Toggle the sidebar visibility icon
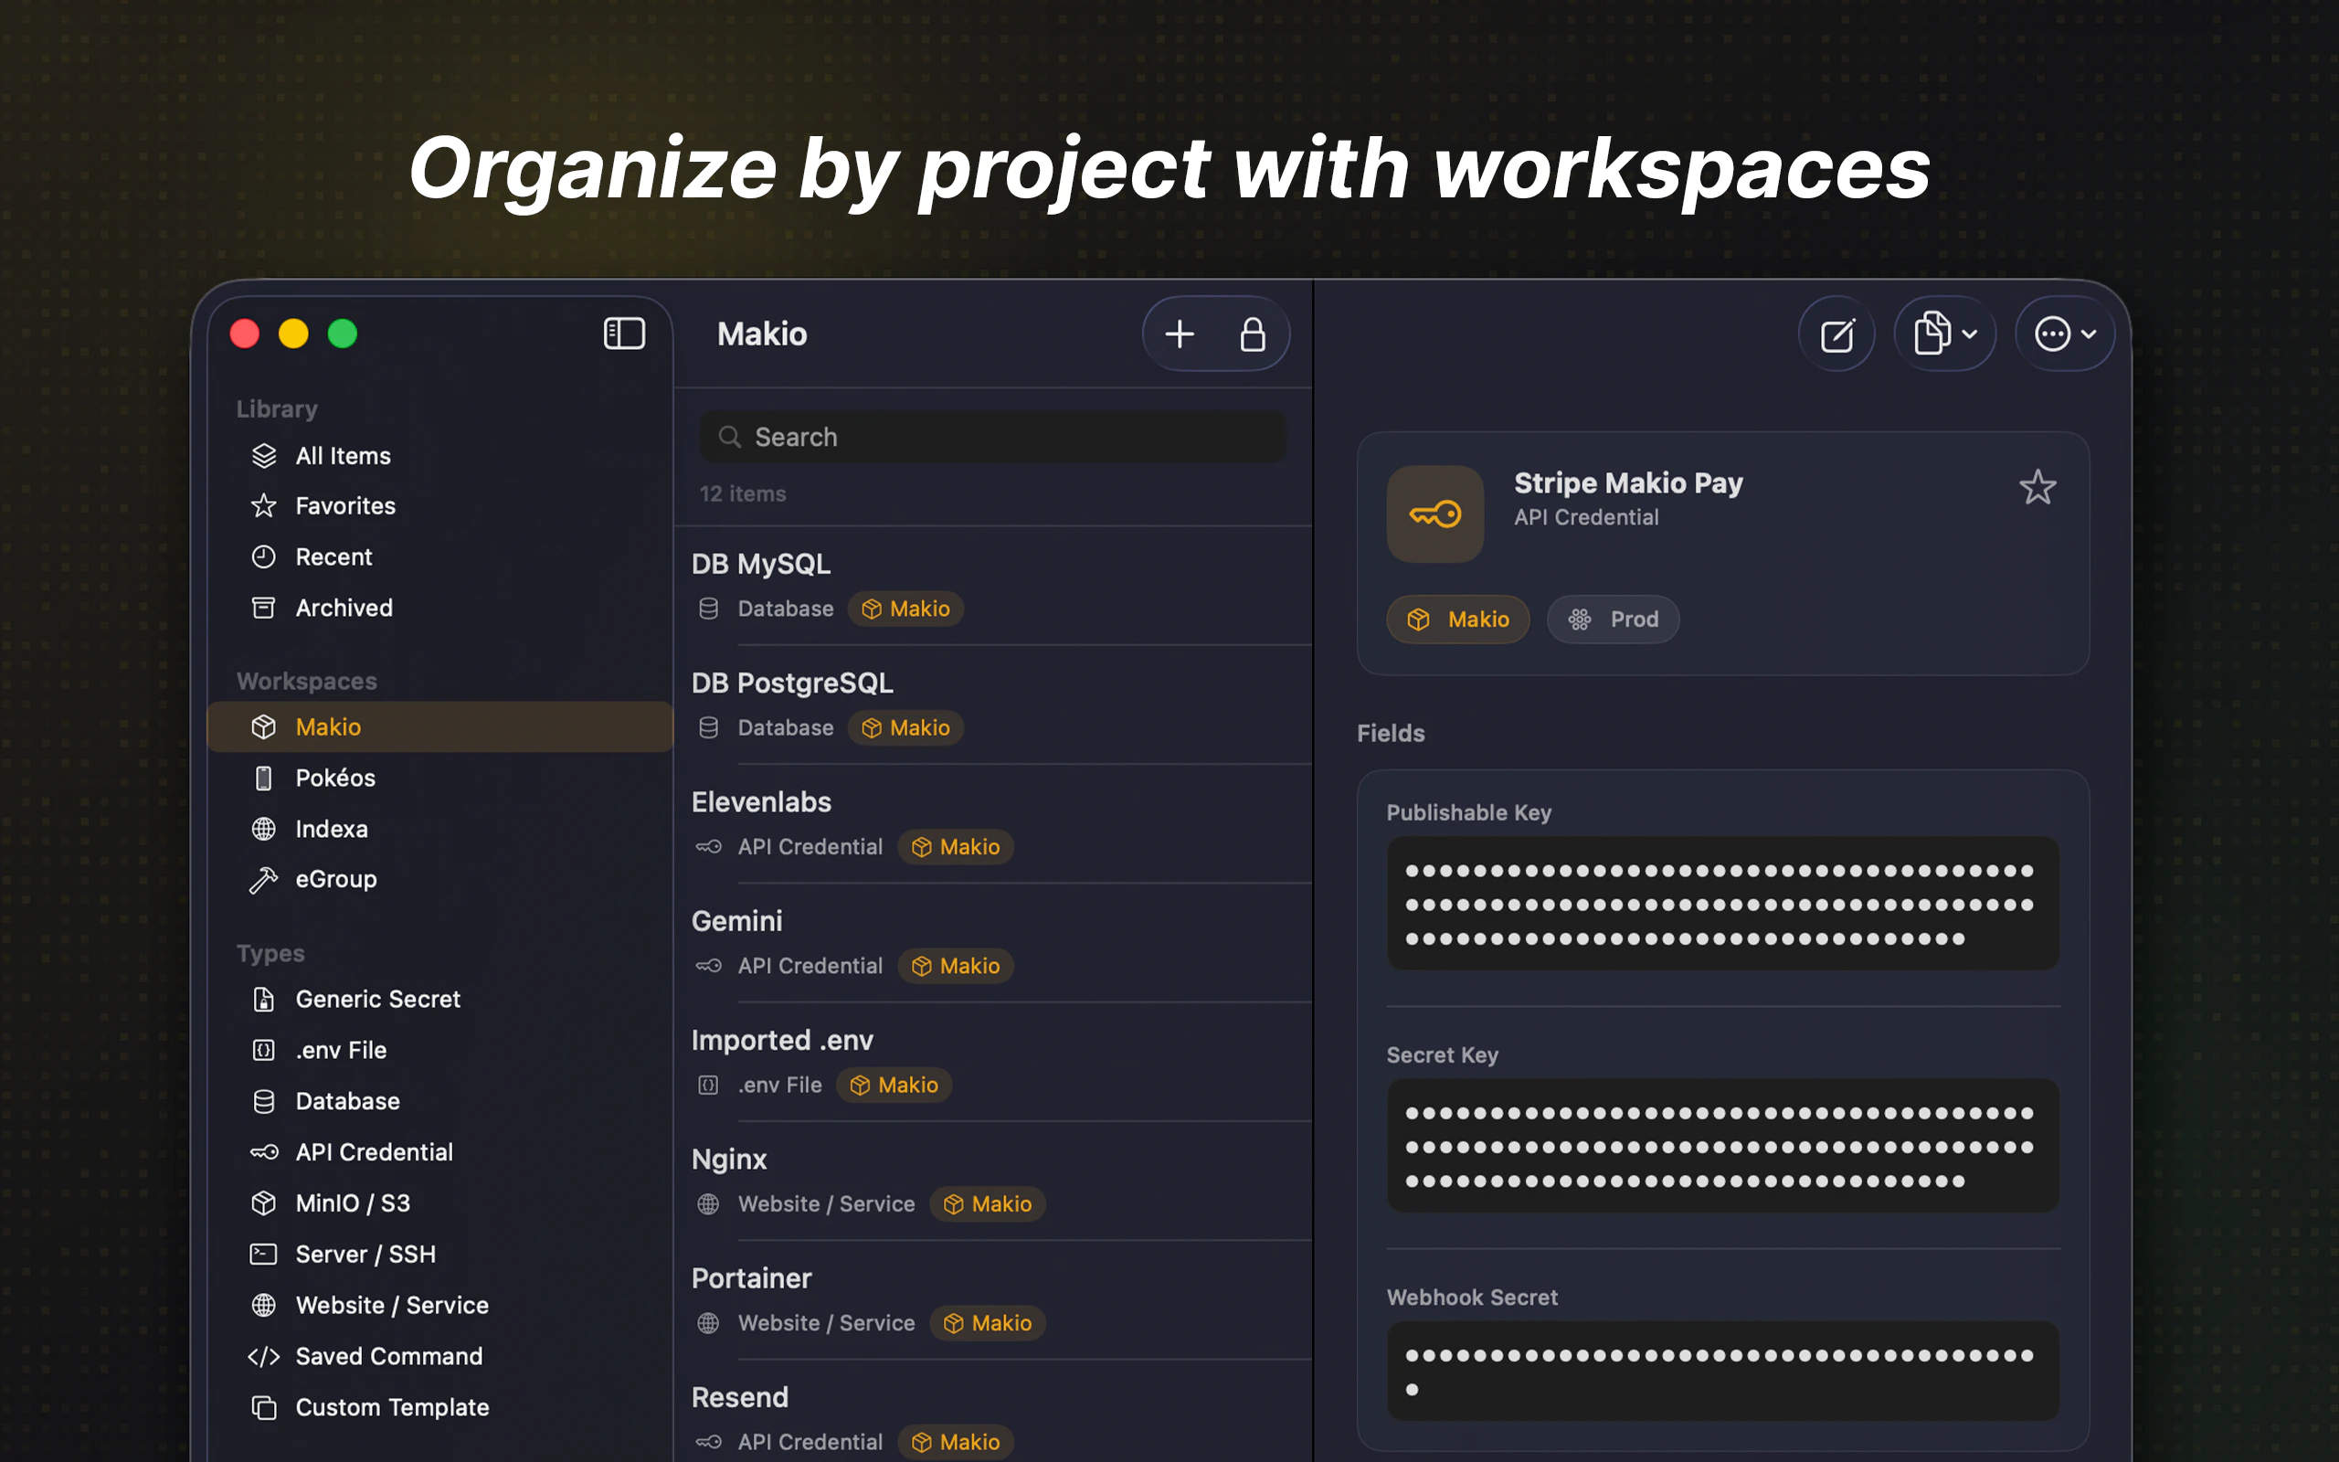This screenshot has width=2339, height=1462. coord(623,333)
